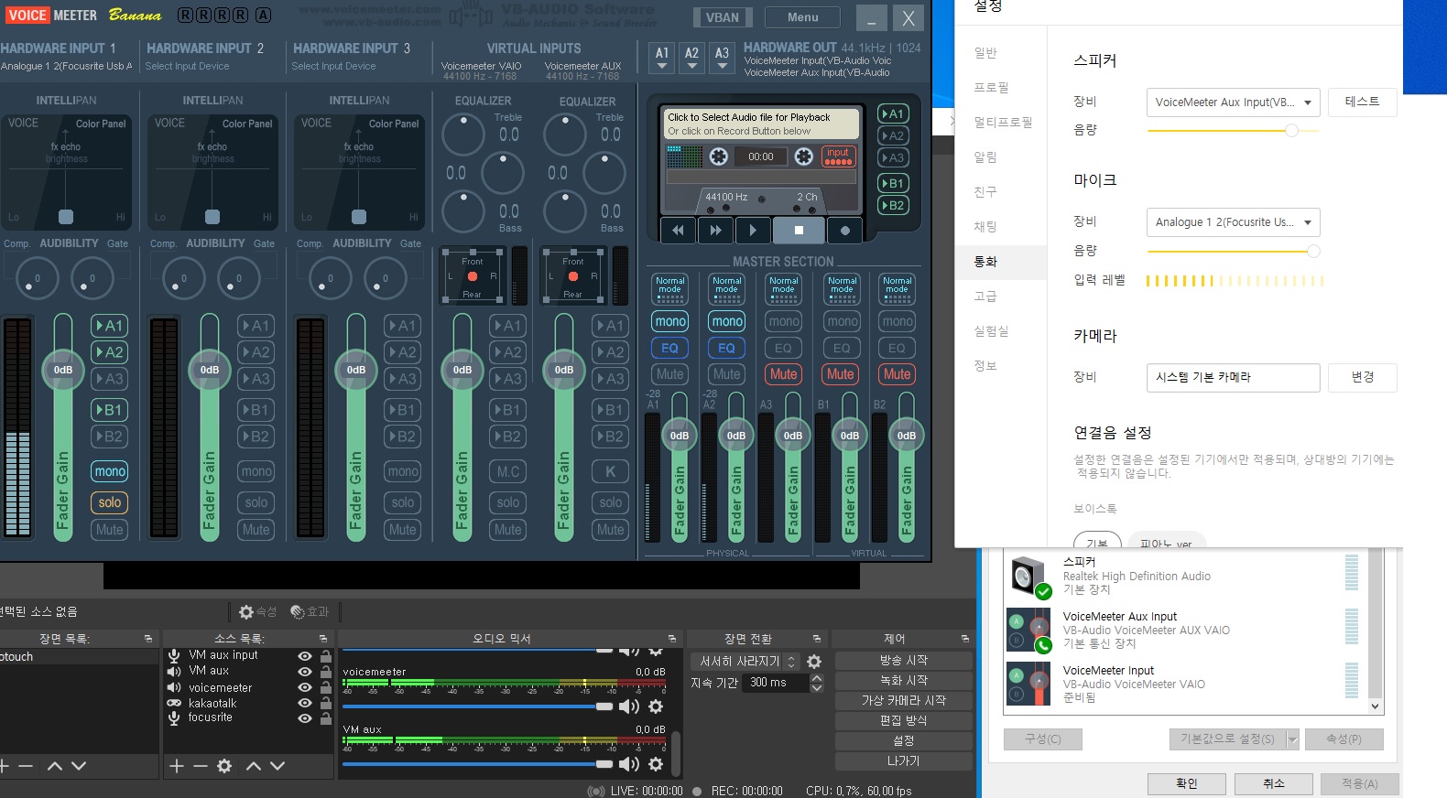The width and height of the screenshot is (1447, 798).
Task: Open the A3 hardware out device selector
Action: pyautogui.click(x=723, y=59)
